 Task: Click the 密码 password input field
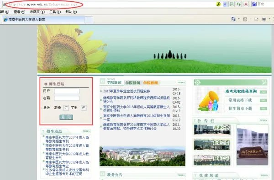click(67, 99)
